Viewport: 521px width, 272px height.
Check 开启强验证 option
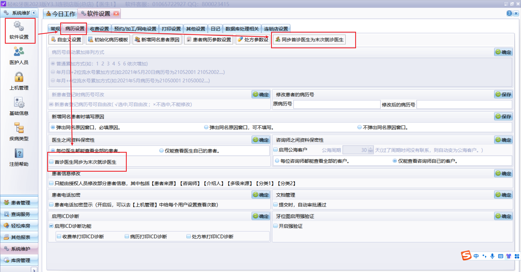pos(275,226)
